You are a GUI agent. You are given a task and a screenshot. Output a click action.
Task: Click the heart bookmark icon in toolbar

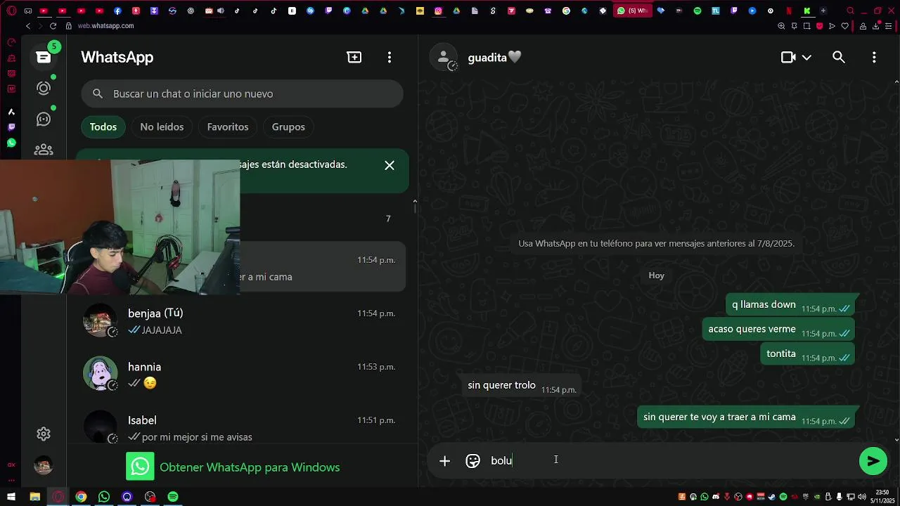tap(845, 26)
